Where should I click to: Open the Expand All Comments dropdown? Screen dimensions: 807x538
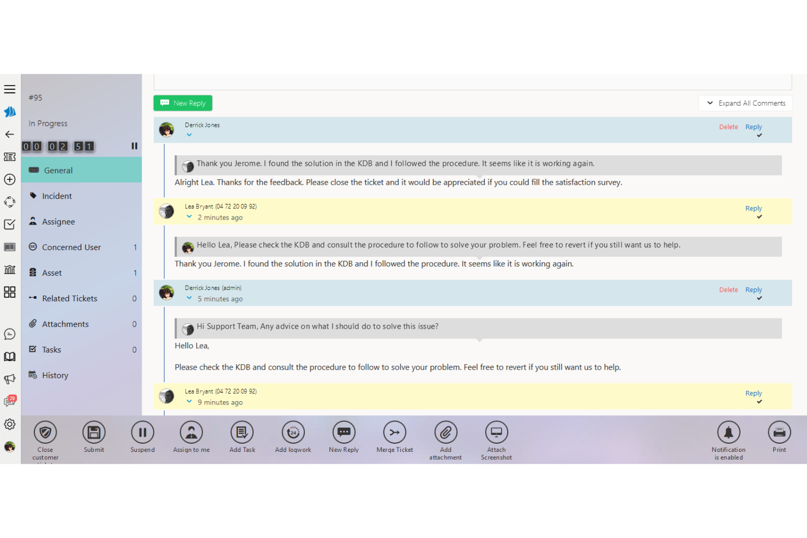click(x=745, y=103)
